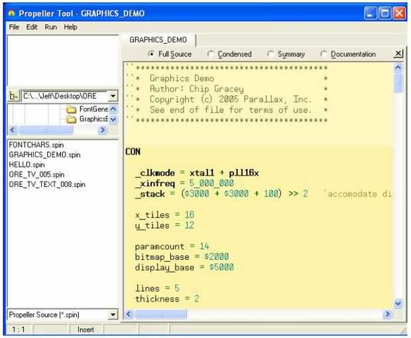Click editor vertical scroll down arrow
This screenshot has height=338, width=411.
(x=398, y=303)
